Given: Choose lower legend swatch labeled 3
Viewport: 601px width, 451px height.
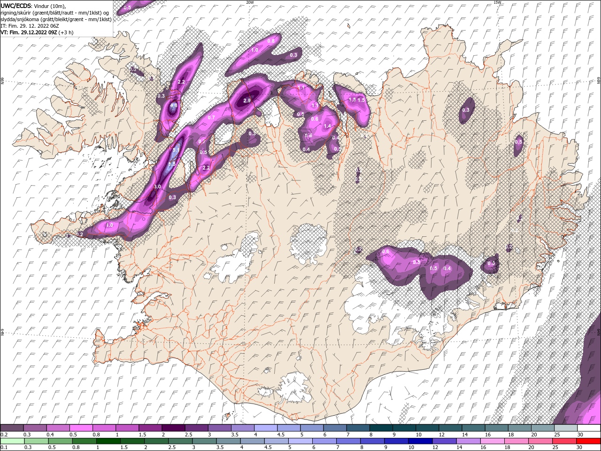Looking at the screenshot, I should click(204, 441).
